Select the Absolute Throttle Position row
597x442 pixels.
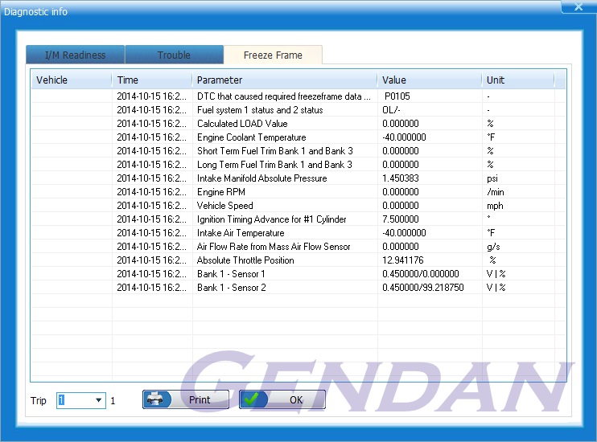245,260
